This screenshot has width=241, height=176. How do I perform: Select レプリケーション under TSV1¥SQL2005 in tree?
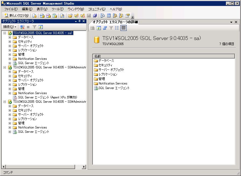point(27,50)
